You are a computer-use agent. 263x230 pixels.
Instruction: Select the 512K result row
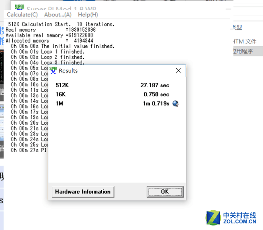[x=62, y=85]
